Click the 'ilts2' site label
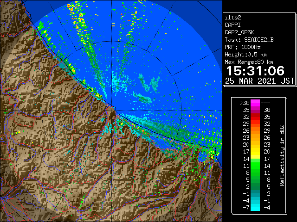 (x=233, y=18)
